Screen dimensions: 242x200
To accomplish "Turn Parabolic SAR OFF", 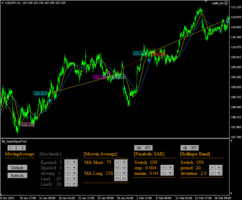I will (x=148, y=148).
